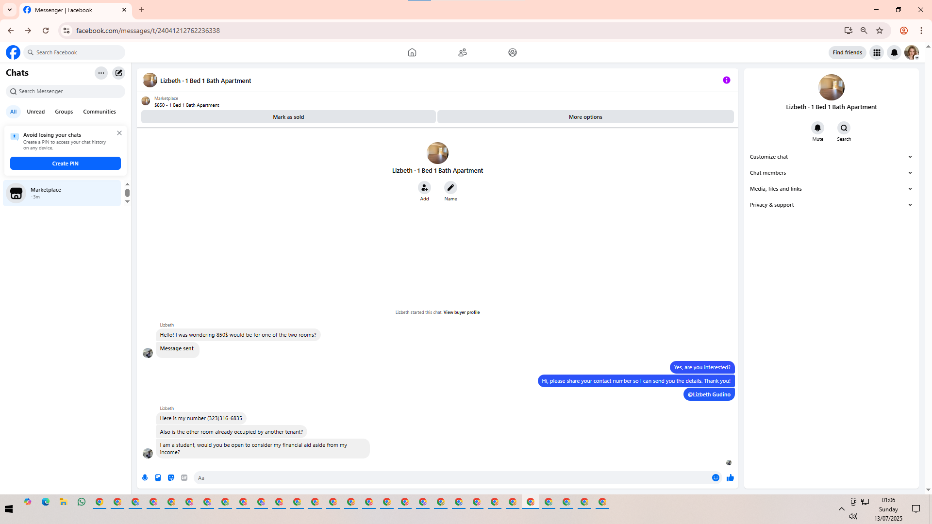Expand the Chat members section

coord(831,173)
